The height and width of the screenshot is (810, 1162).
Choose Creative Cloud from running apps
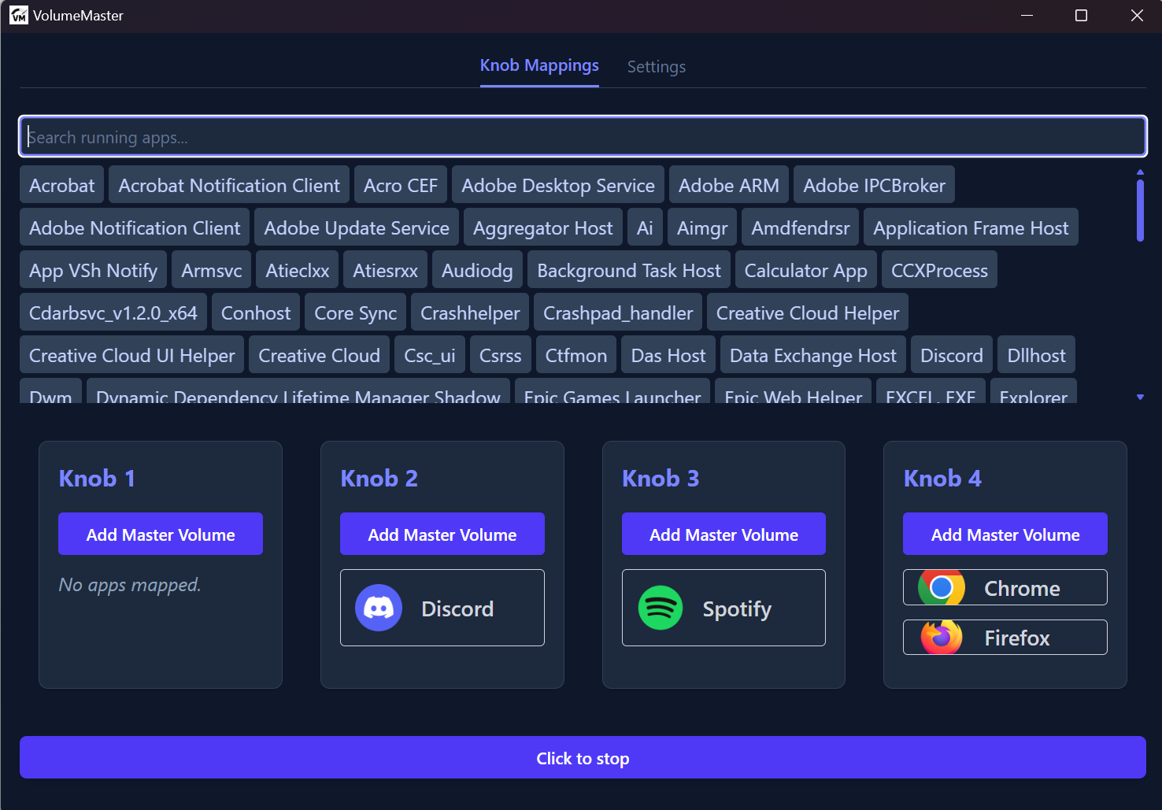pos(319,356)
